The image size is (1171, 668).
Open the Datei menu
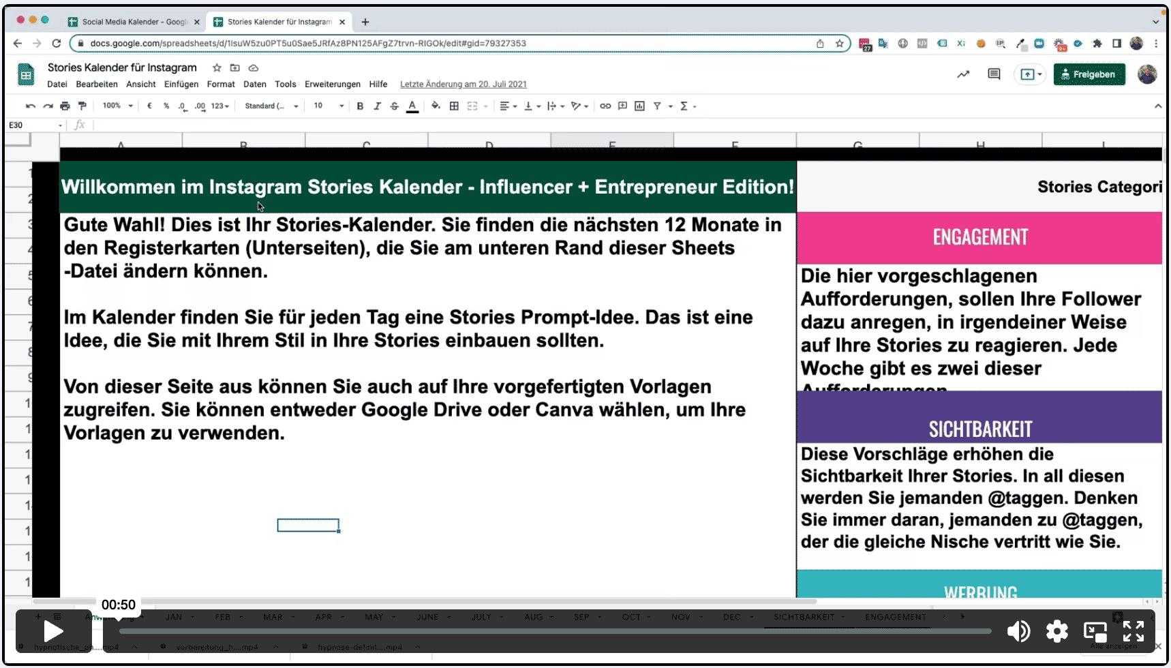point(57,85)
